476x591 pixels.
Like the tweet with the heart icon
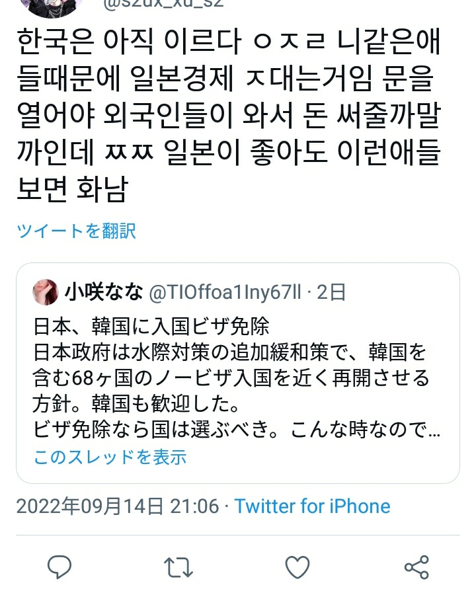[x=297, y=567]
